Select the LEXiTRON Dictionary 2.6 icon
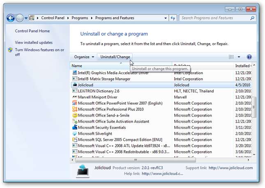The image size is (265, 188). click(75, 91)
